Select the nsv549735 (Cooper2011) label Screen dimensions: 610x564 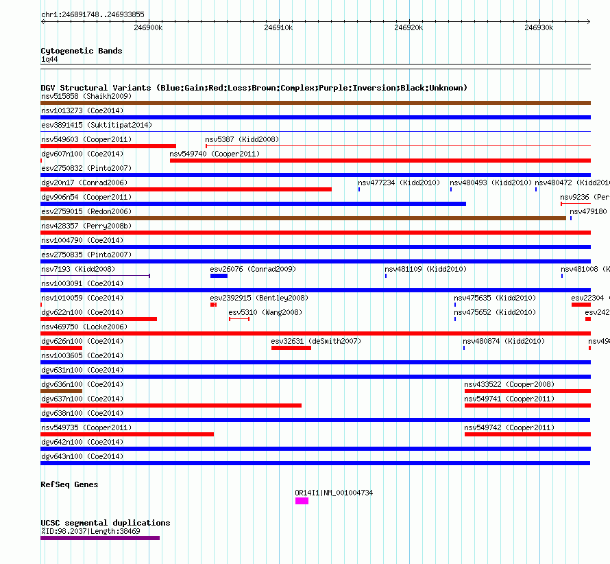(86, 427)
